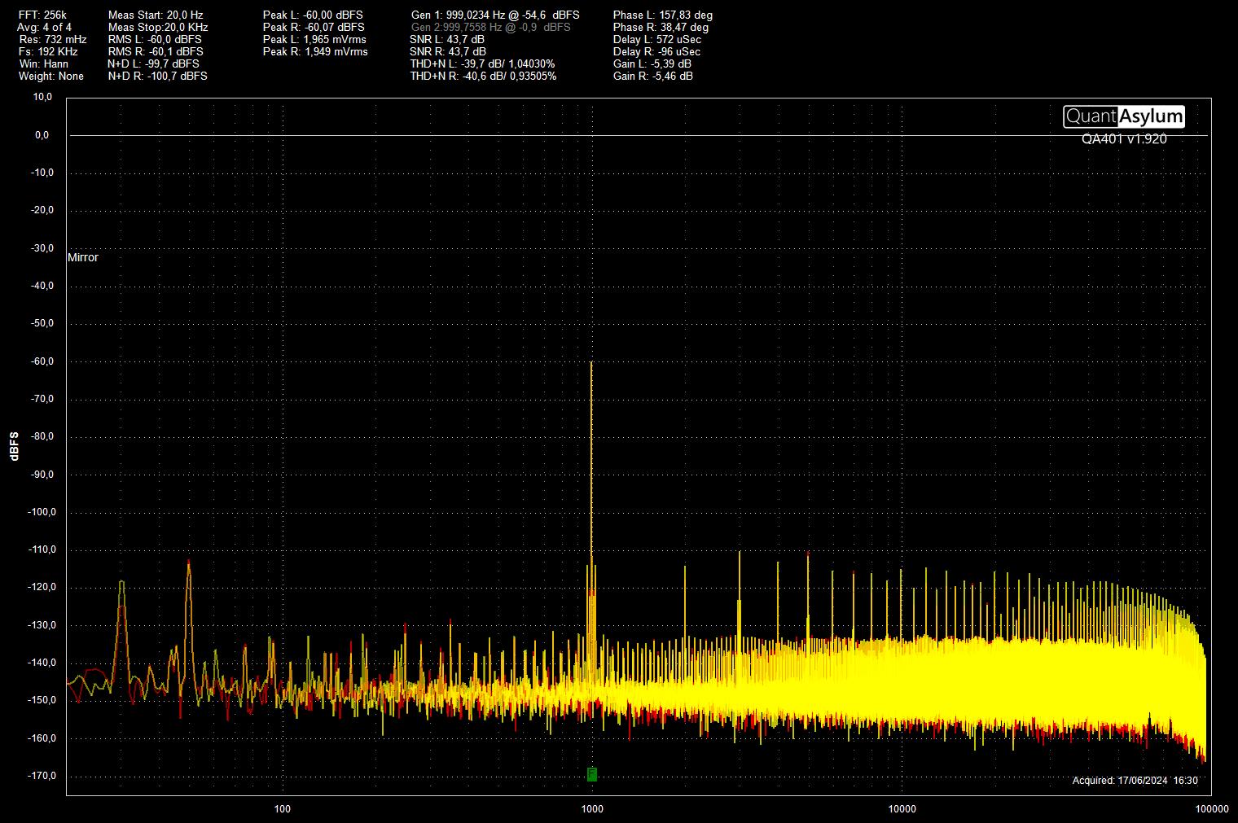The height and width of the screenshot is (823, 1238).
Task: Select Delay L: 572 uSec
Action: 657,39
